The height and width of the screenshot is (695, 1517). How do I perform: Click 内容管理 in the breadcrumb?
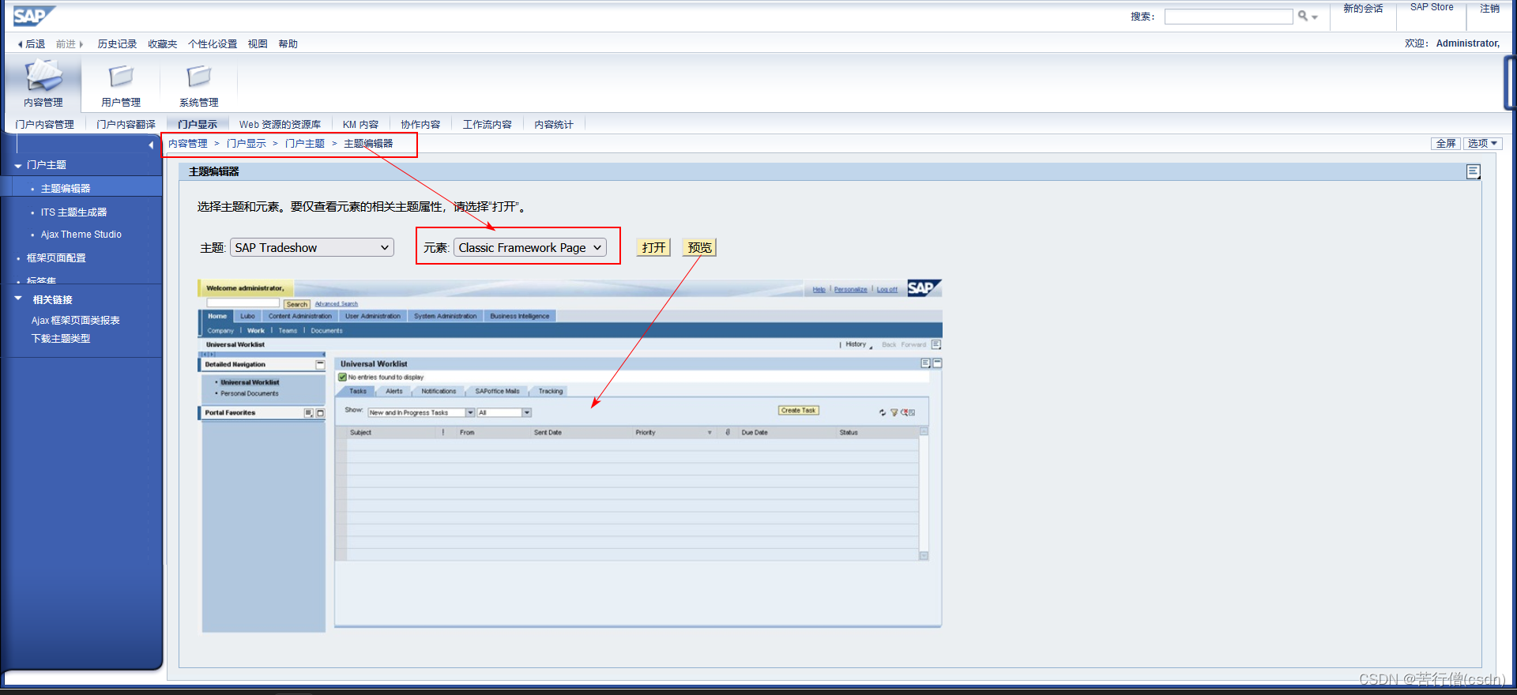[188, 144]
